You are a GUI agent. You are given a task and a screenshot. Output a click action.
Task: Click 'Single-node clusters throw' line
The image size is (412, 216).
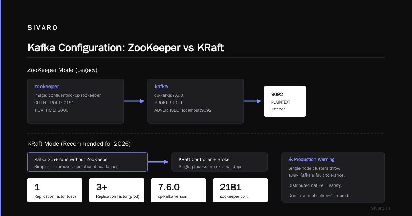[314, 168]
